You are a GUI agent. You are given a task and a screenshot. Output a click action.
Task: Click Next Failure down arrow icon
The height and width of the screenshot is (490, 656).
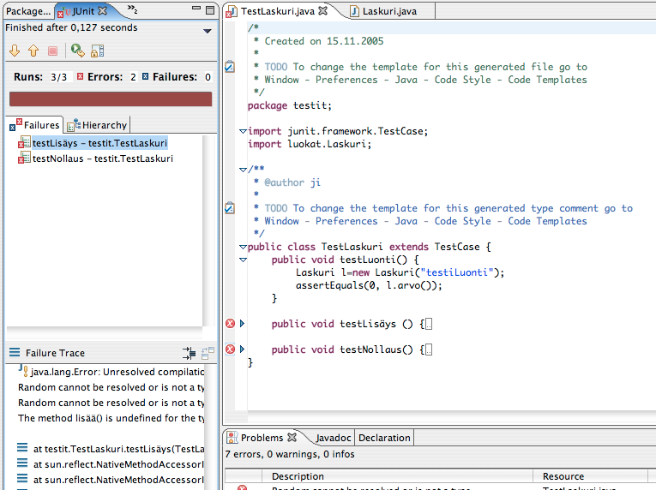click(15, 51)
